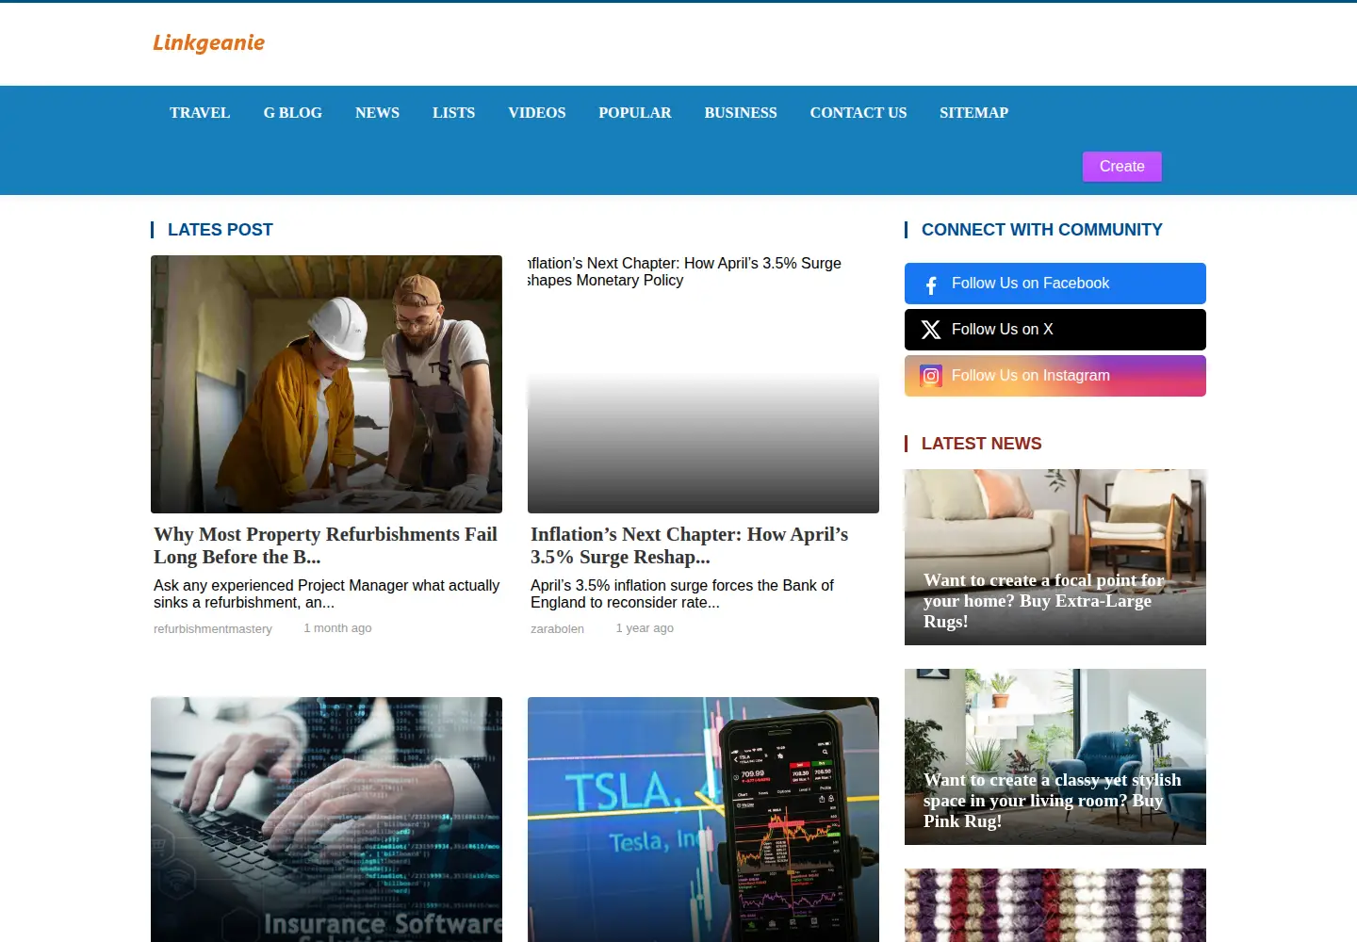The width and height of the screenshot is (1357, 942).
Task: Open 'Inflation's Next Chapter' headline
Action: [x=690, y=545]
